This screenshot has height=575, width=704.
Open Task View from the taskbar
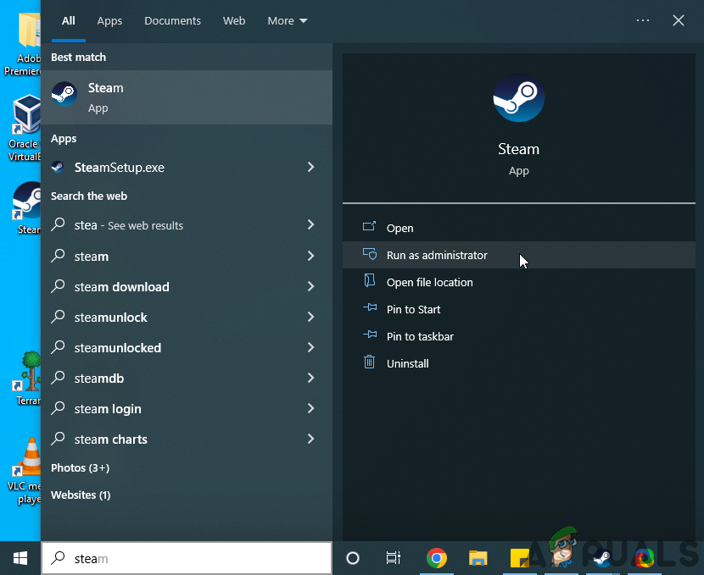pyautogui.click(x=393, y=558)
